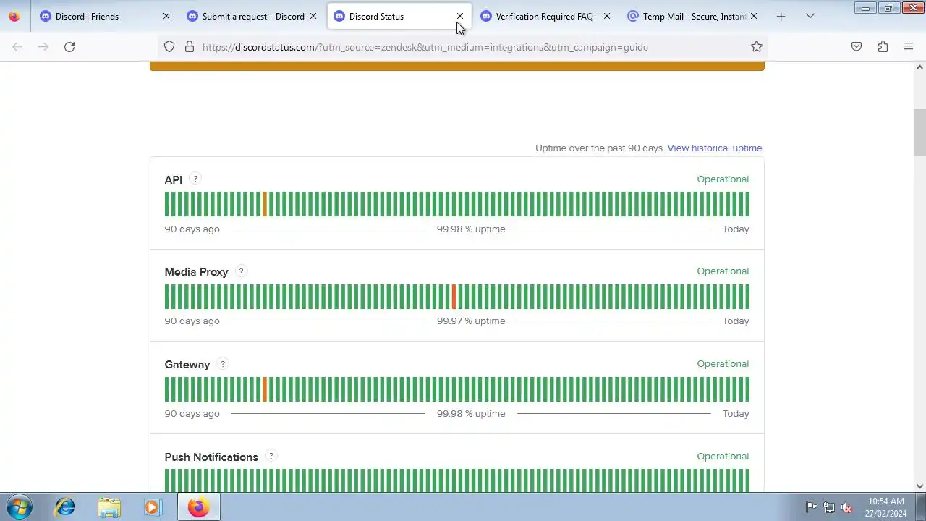Click the network tray icon
The width and height of the screenshot is (926, 521).
point(828,507)
